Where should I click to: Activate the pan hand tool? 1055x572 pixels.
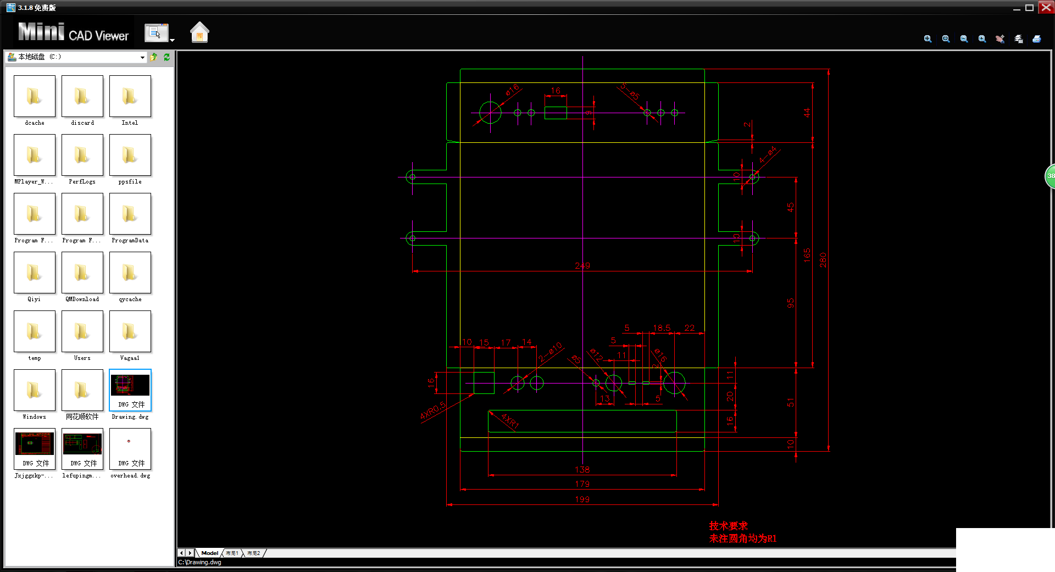[x=1000, y=39]
